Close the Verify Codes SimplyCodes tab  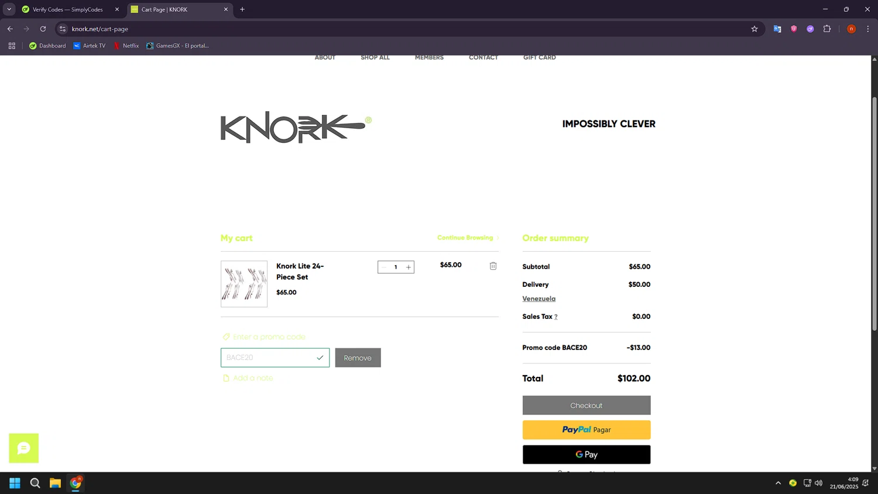[x=117, y=9]
